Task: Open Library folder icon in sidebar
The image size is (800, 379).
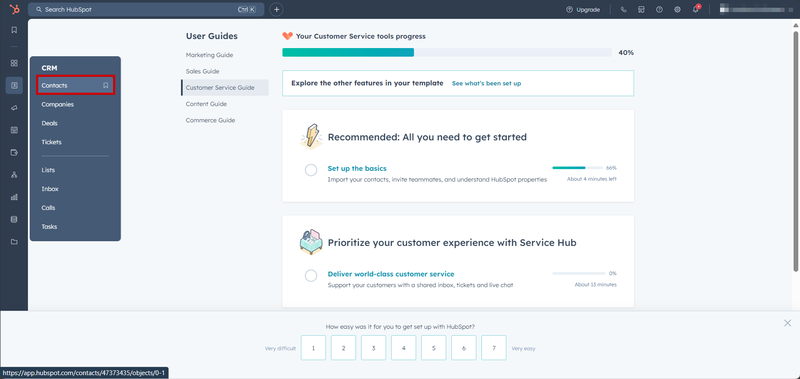Action: pyautogui.click(x=14, y=242)
